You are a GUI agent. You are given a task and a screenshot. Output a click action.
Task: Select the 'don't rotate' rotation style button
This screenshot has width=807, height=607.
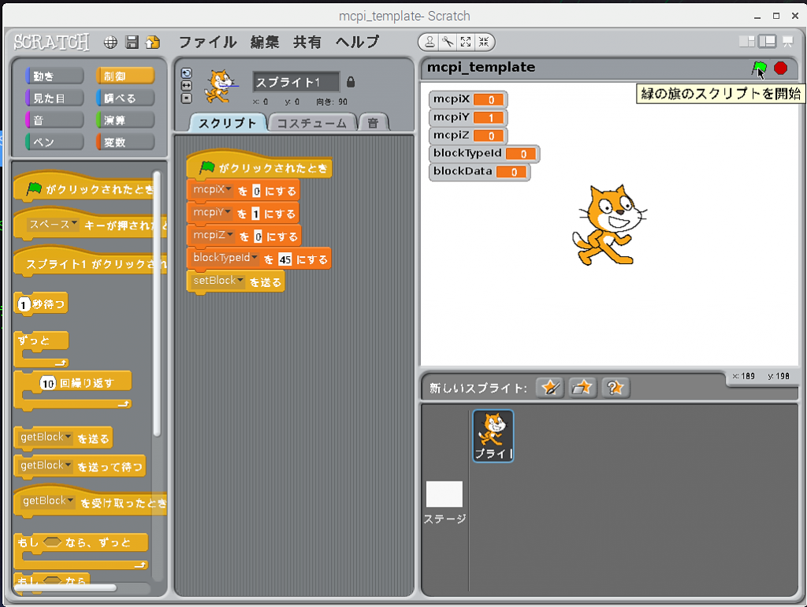186,98
